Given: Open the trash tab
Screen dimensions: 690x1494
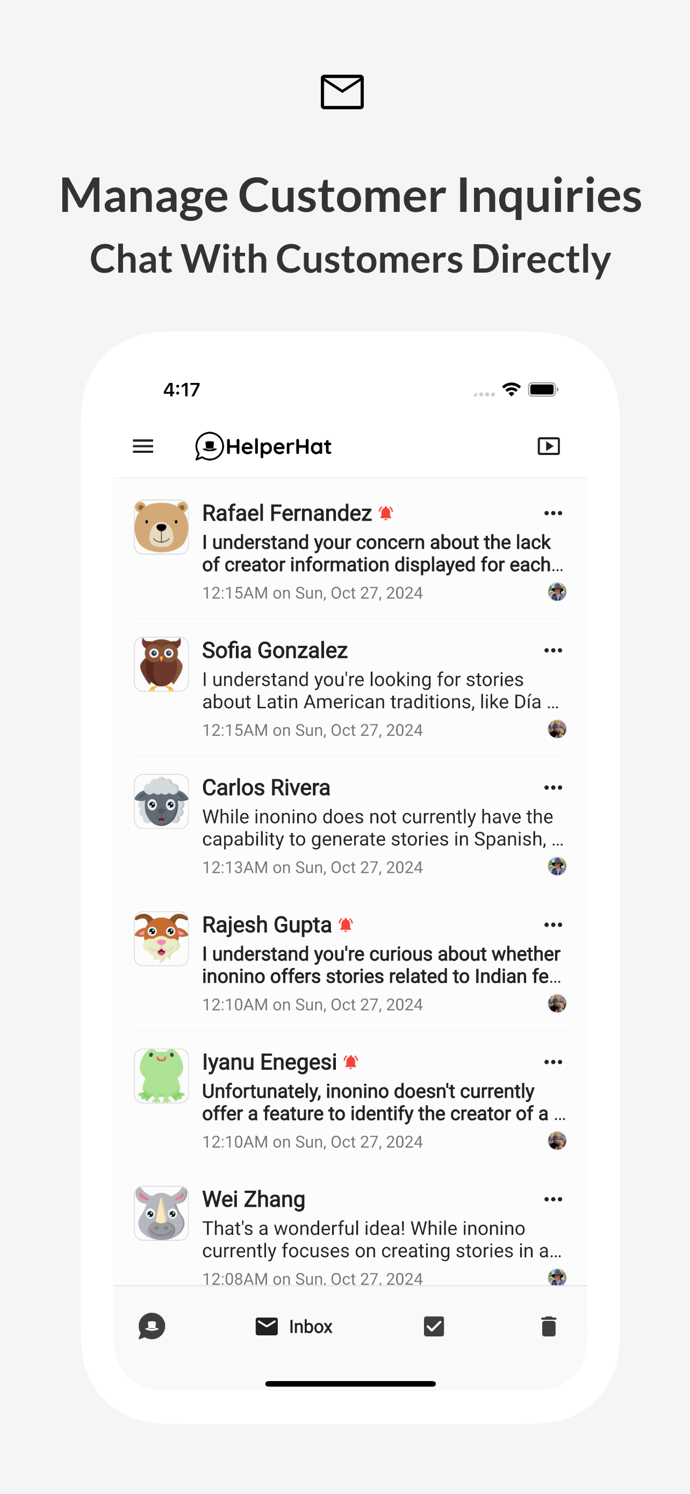Looking at the screenshot, I should click(x=548, y=1326).
